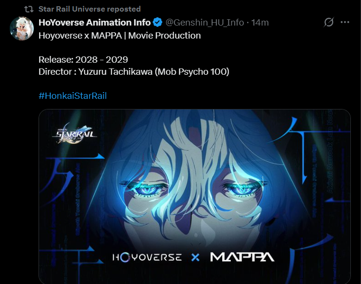Open the @Genshin_HU_Info handle

(x=204, y=23)
